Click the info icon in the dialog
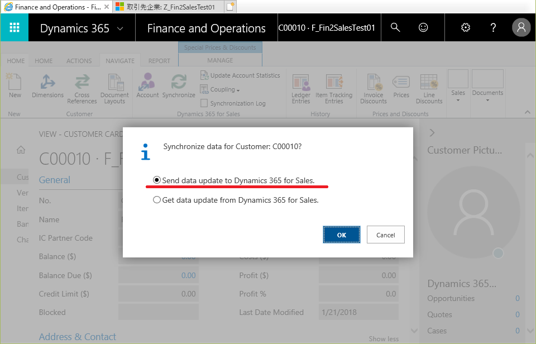Viewport: 536px width, 344px height. pyautogui.click(x=146, y=151)
